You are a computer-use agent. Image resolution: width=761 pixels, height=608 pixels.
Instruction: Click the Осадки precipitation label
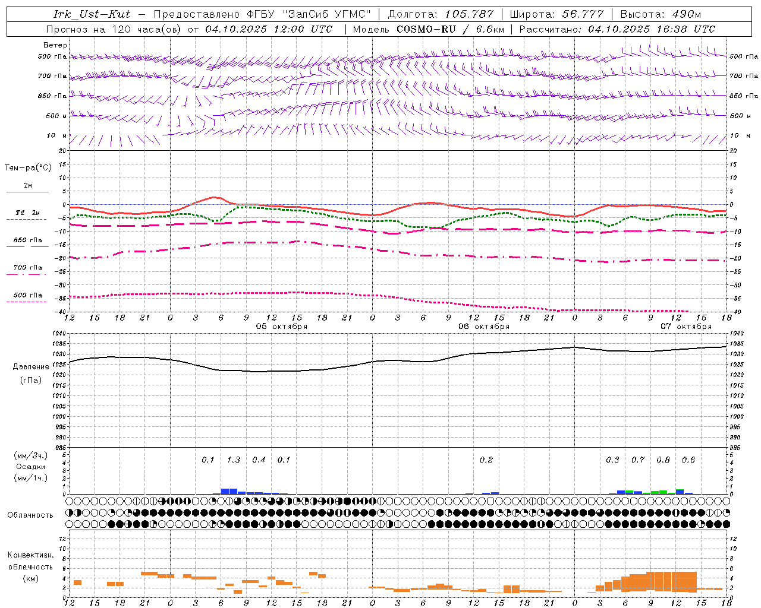pyautogui.click(x=31, y=467)
